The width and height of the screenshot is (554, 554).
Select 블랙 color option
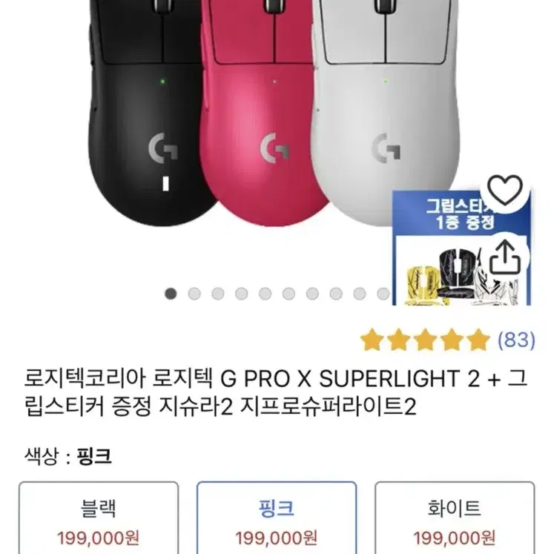[99, 518]
